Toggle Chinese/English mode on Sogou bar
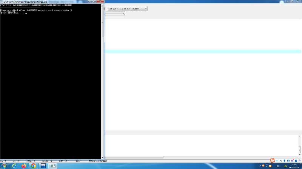Screen dimensions: 302x169 [277, 161]
